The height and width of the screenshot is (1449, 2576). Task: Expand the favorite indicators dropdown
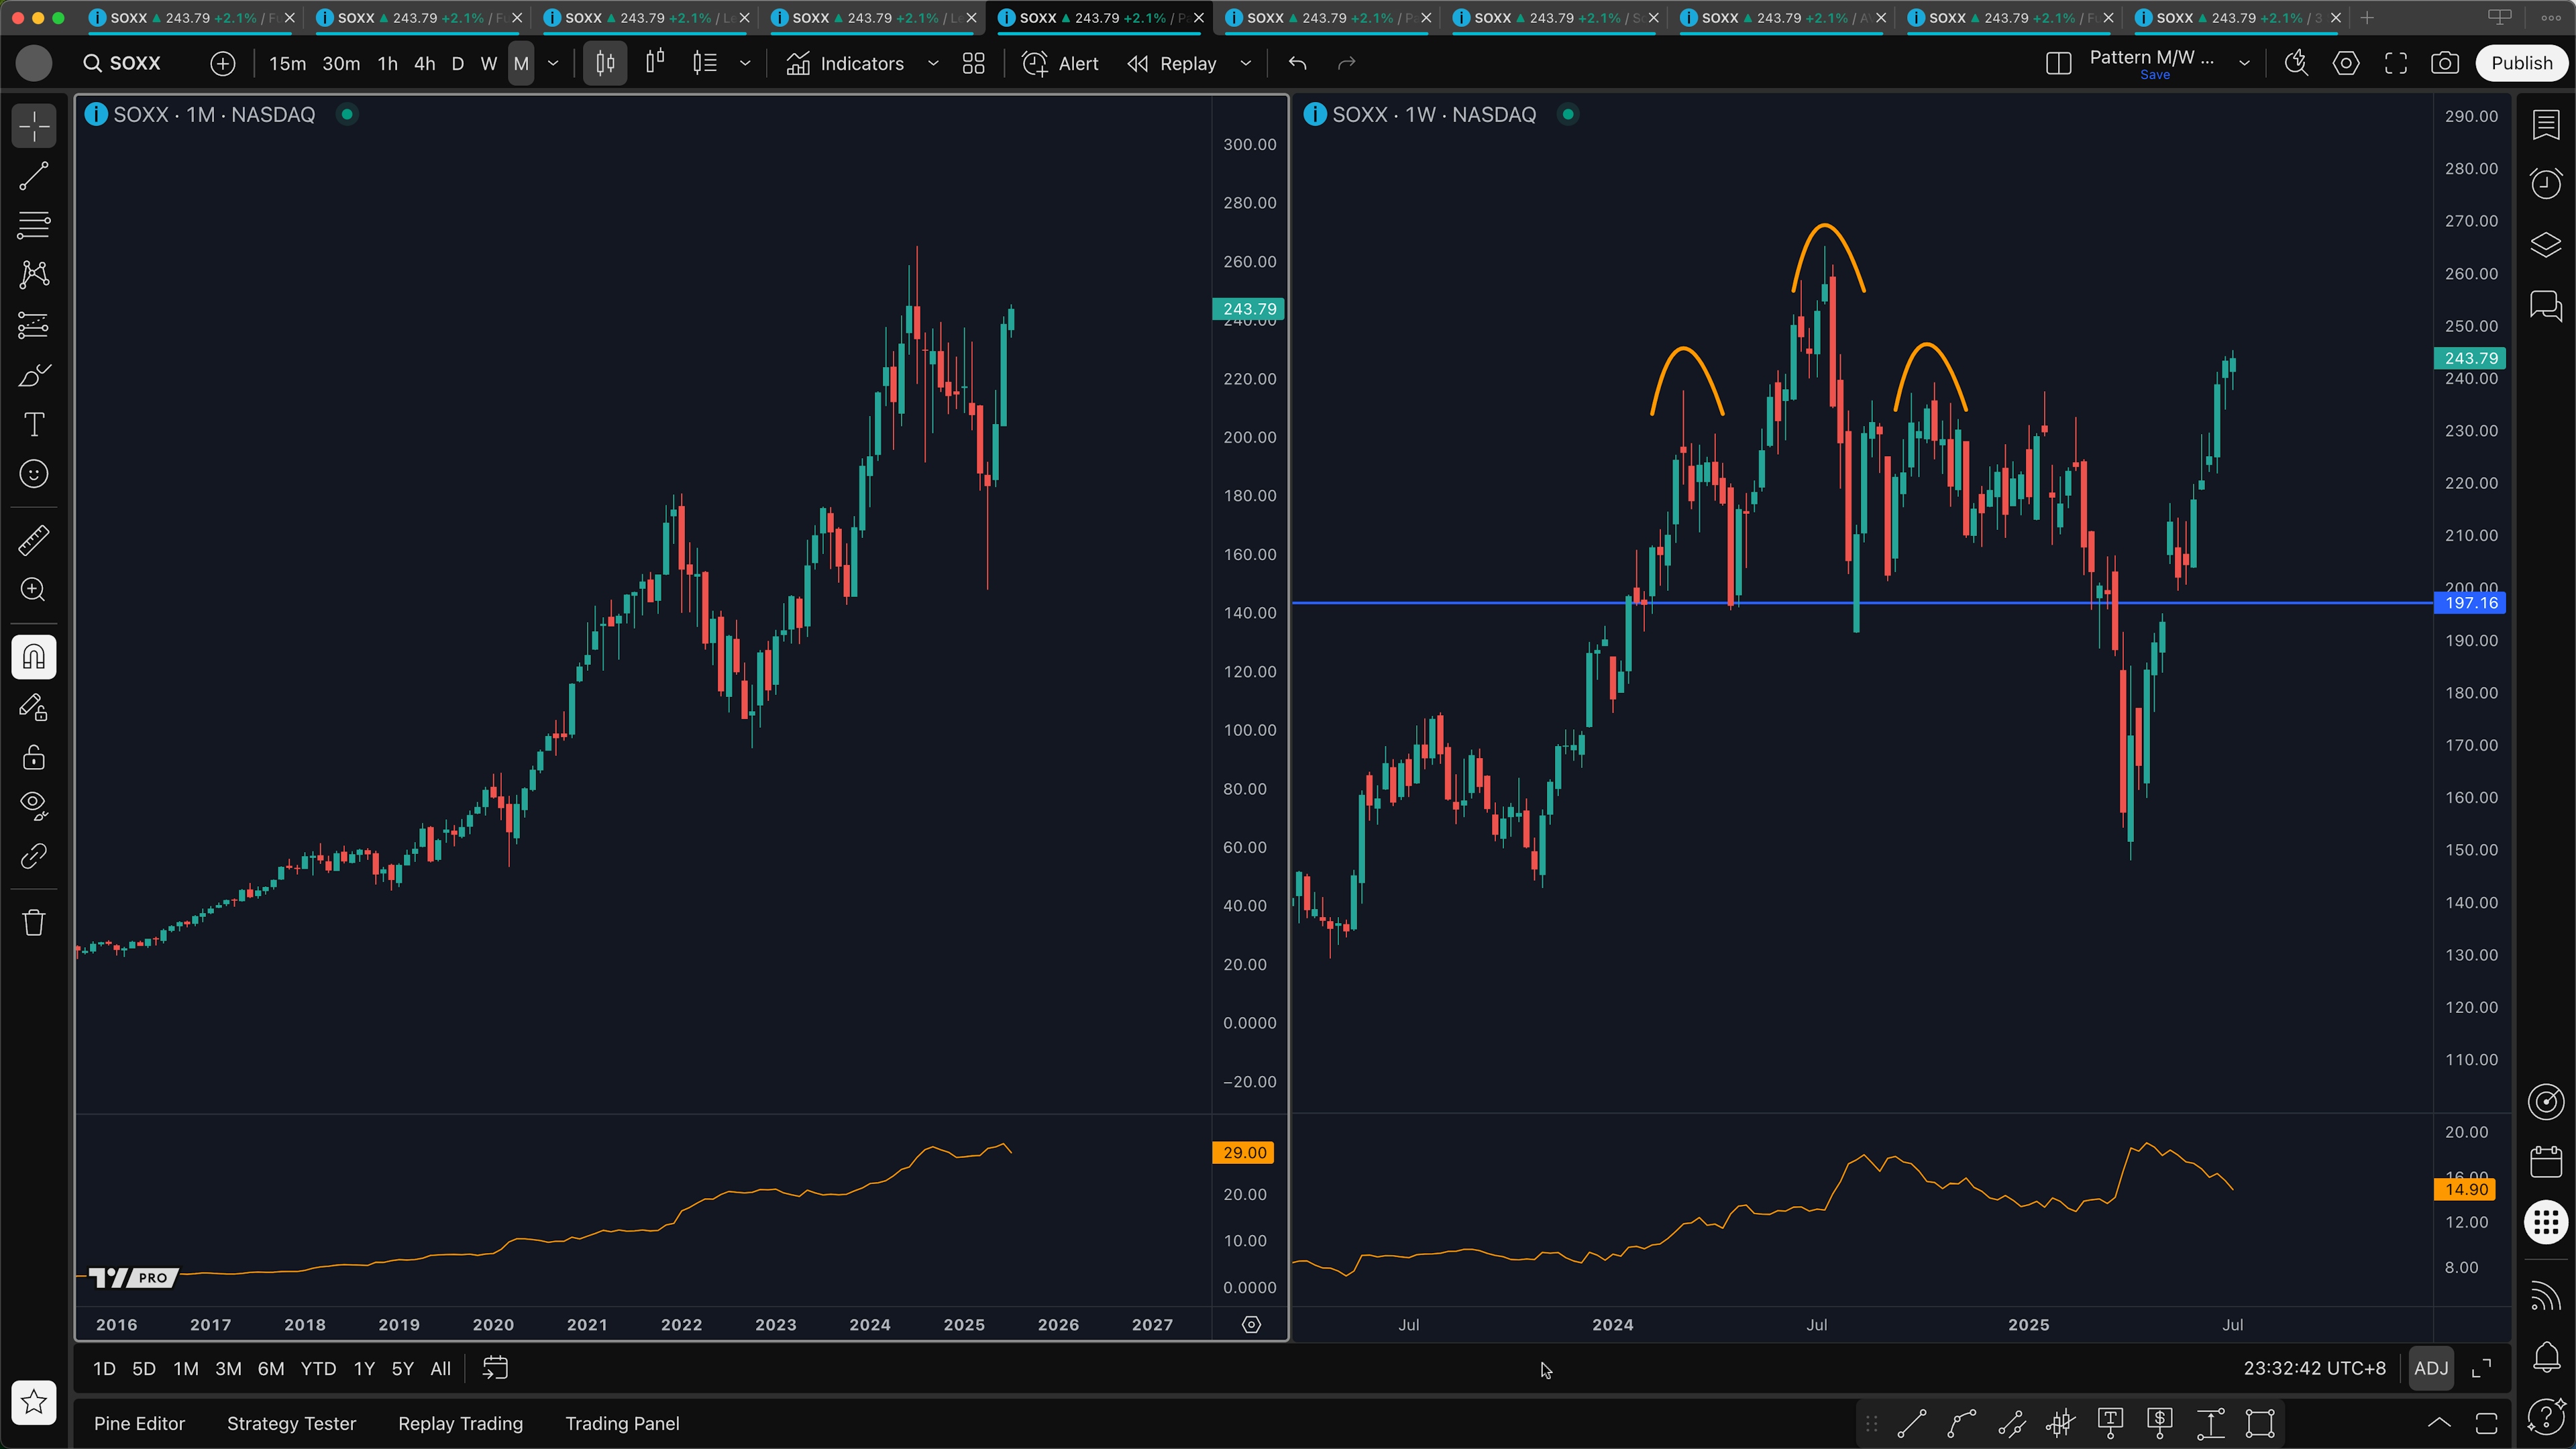(x=933, y=63)
